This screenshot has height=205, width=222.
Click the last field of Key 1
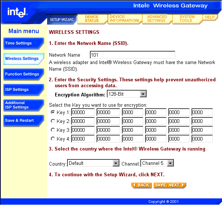tap(202, 112)
